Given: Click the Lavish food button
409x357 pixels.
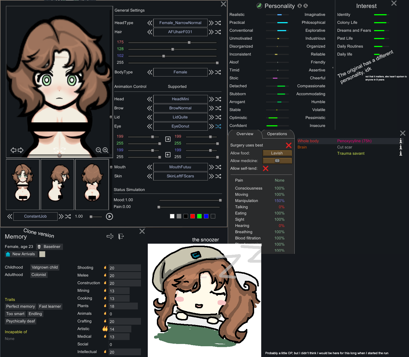Looking at the screenshot, I should tap(277, 153).
